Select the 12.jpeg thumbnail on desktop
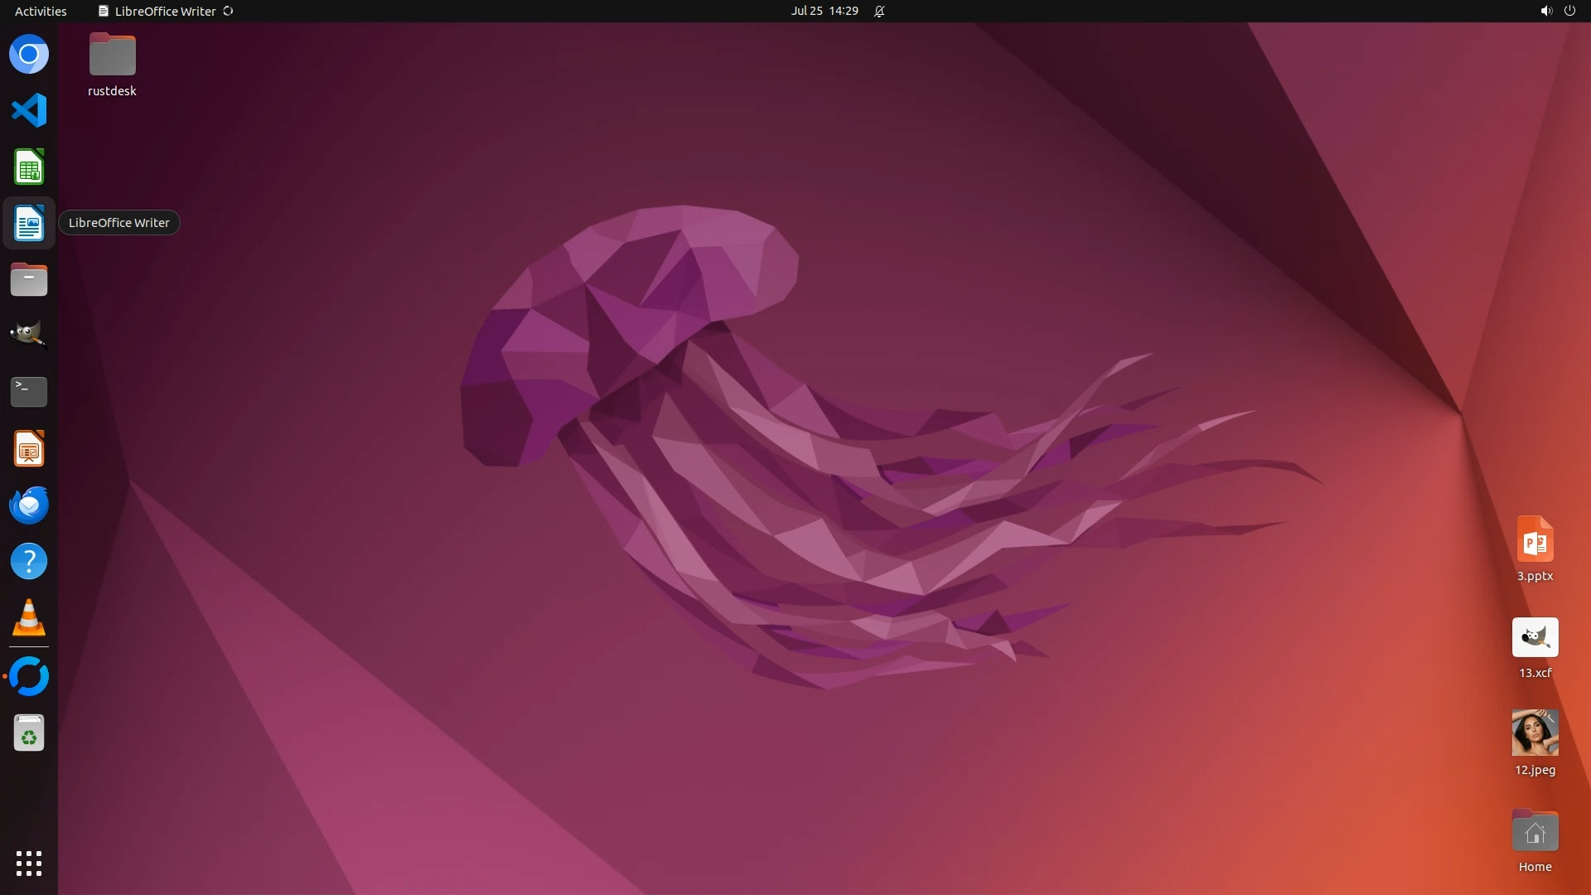 (x=1535, y=733)
